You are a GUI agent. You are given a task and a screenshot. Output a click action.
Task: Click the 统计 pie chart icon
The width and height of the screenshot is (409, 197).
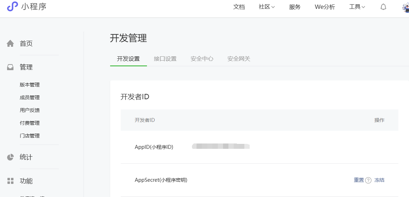point(10,157)
